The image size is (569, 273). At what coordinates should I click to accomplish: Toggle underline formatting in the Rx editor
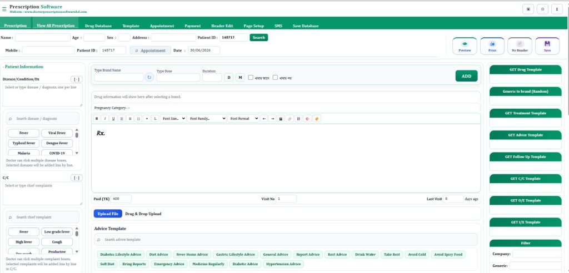pos(113,119)
